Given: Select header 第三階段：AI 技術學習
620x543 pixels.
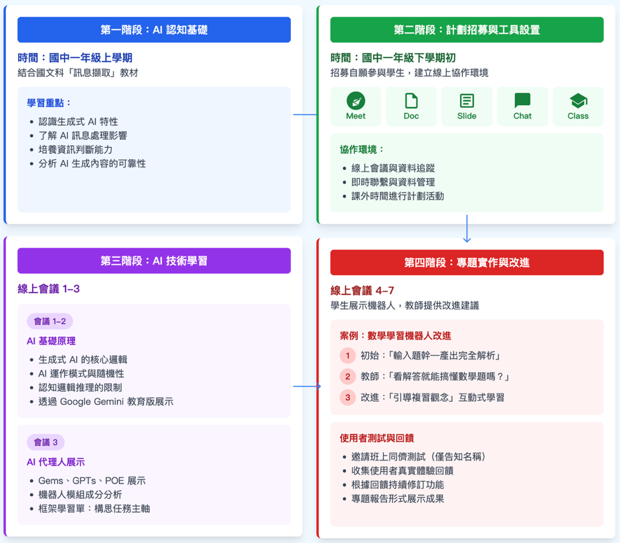Looking at the screenshot, I should coord(154,261).
